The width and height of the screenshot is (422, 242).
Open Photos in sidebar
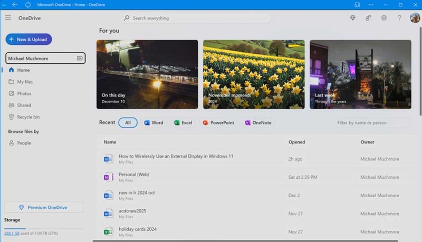click(24, 93)
